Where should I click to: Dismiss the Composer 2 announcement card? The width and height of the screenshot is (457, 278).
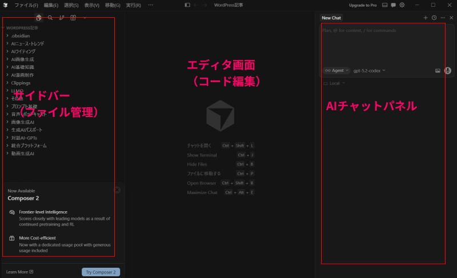117,190
